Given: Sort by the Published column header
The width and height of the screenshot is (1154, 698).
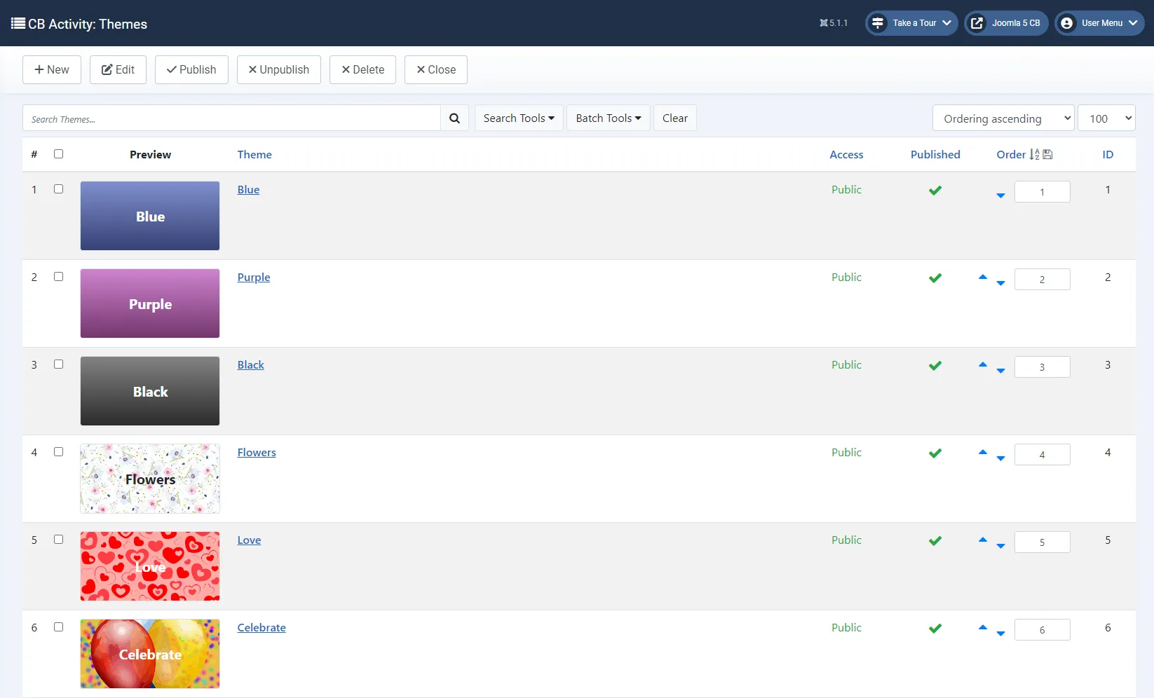Looking at the screenshot, I should 935,155.
